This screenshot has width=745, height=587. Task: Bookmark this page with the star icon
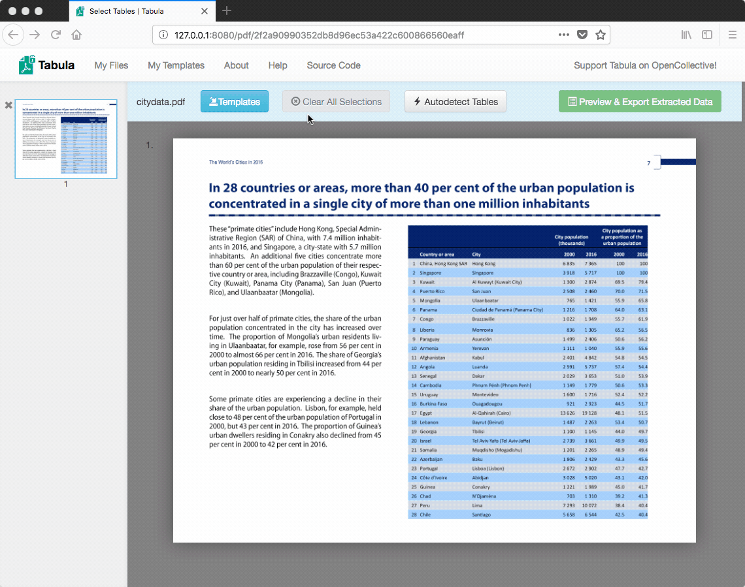coord(601,35)
